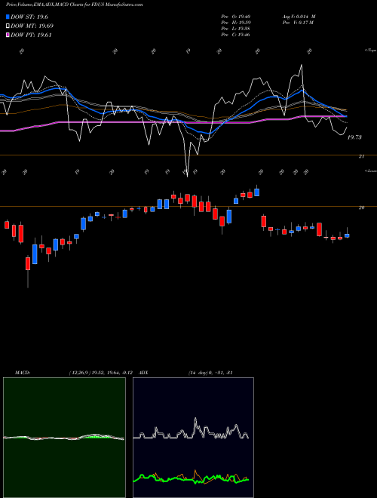
Task: Click the 'Pre C: 19.46' value
Action: point(235,35)
